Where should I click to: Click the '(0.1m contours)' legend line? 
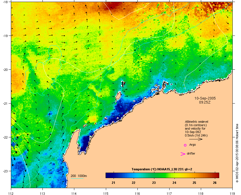pyautogui.click(x=196, y=125)
